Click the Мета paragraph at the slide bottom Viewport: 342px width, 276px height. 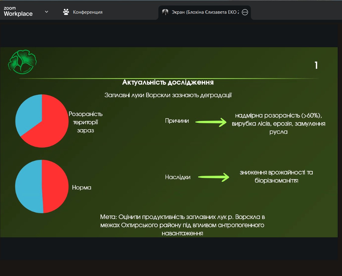182,225
